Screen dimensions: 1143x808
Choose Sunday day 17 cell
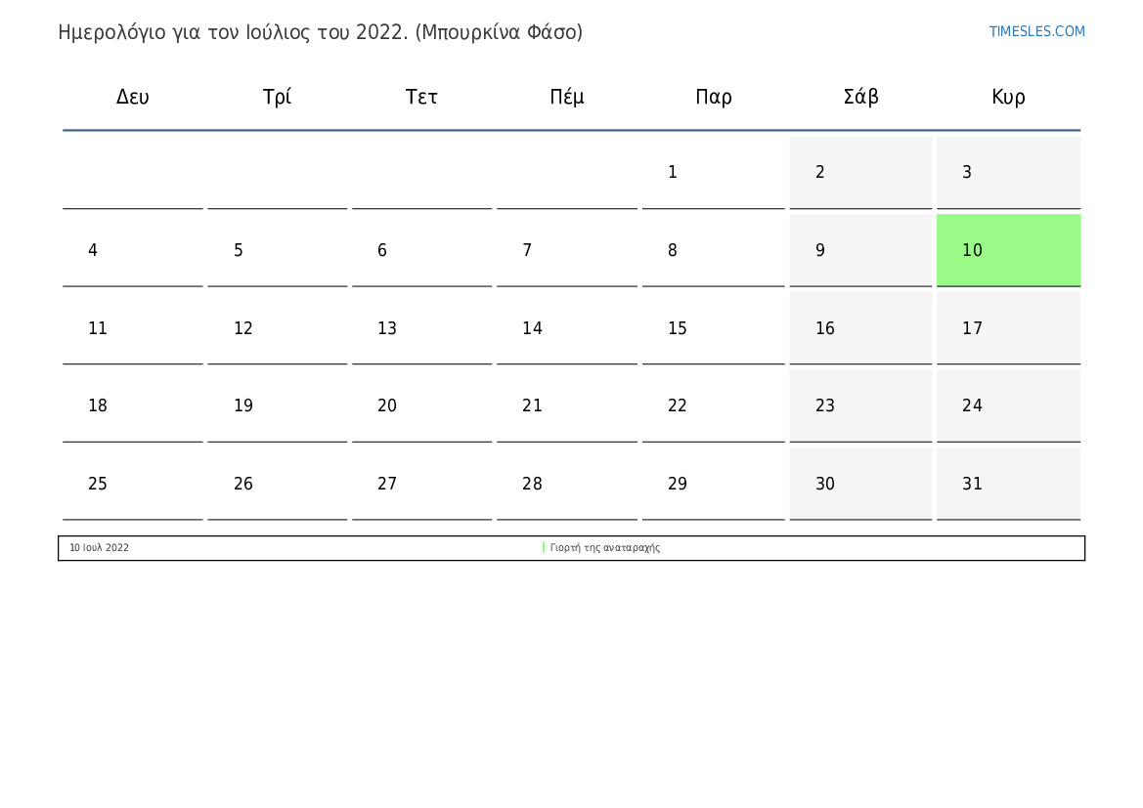1008,328
